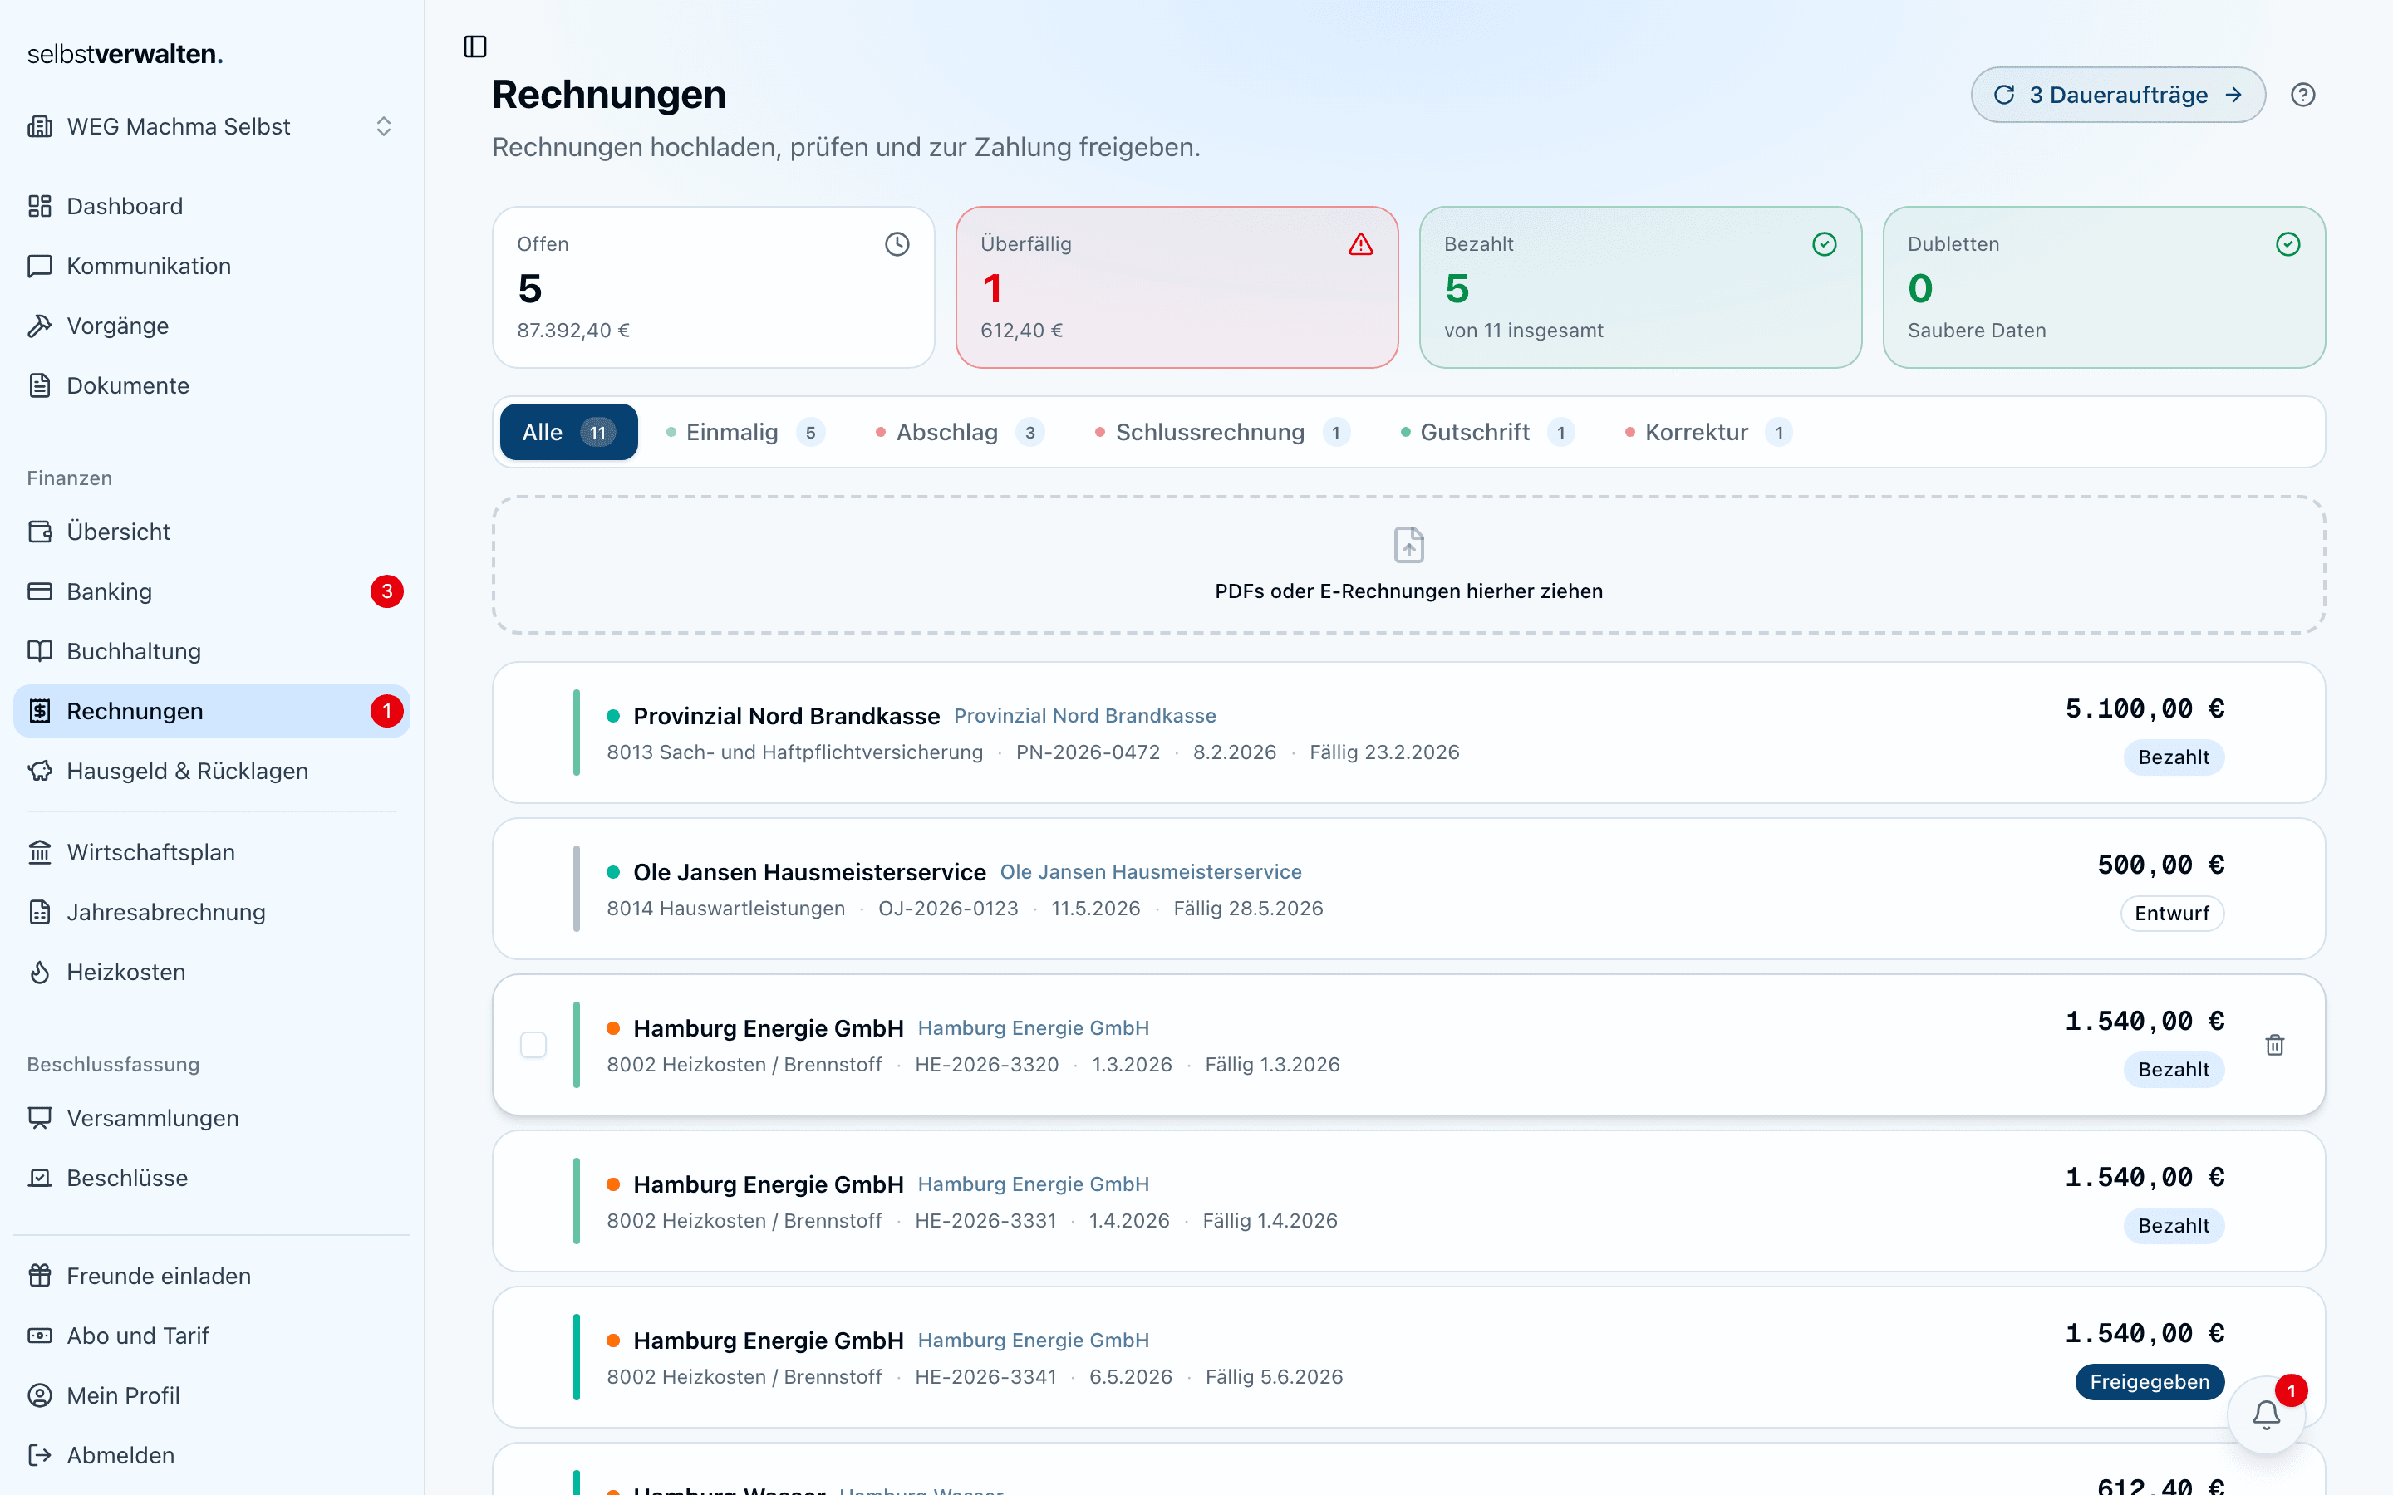
Task: Expand the WEG Machma Selbst switcher
Action: tap(210, 126)
